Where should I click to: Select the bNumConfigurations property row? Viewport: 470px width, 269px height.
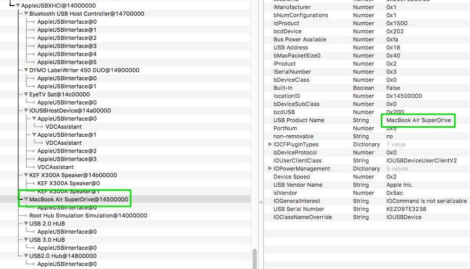click(367, 15)
